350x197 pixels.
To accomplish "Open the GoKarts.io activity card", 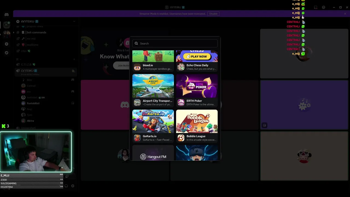I will click(x=153, y=126).
